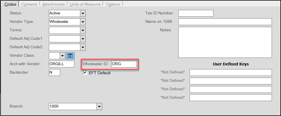Select the Codes tab
Image resolution: width=281 pixels, height=116 pixels.
pyautogui.click(x=11, y=4)
